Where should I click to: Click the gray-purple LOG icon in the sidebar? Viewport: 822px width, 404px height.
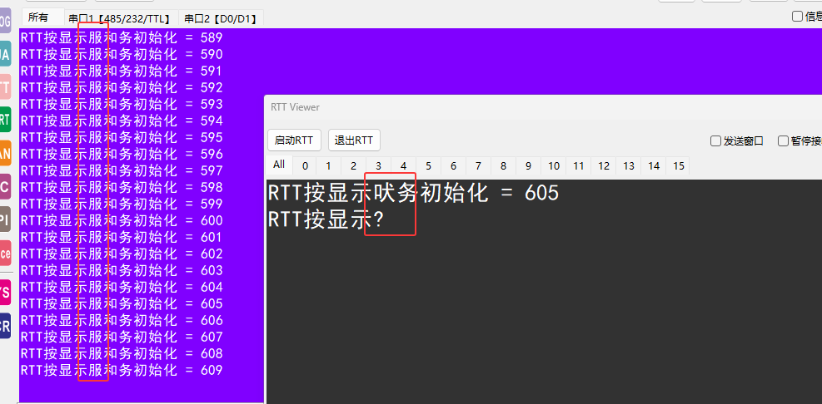[5, 21]
